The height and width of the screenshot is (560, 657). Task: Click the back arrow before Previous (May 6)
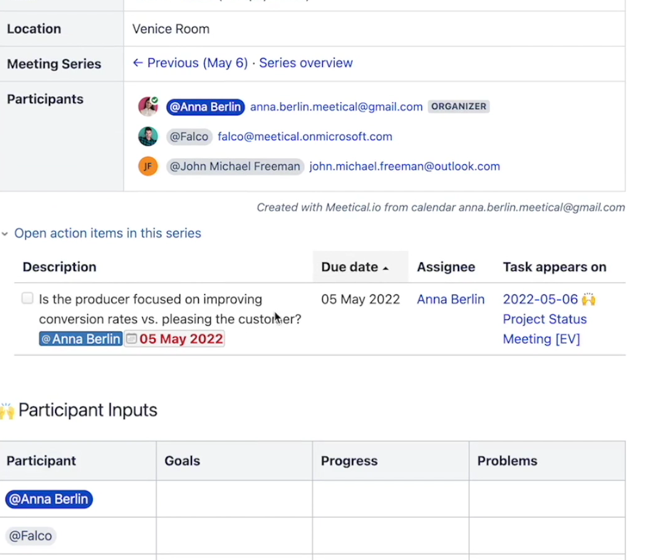[x=138, y=63]
